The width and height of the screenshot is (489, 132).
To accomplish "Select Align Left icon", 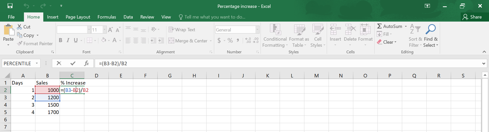I will coord(128,41).
